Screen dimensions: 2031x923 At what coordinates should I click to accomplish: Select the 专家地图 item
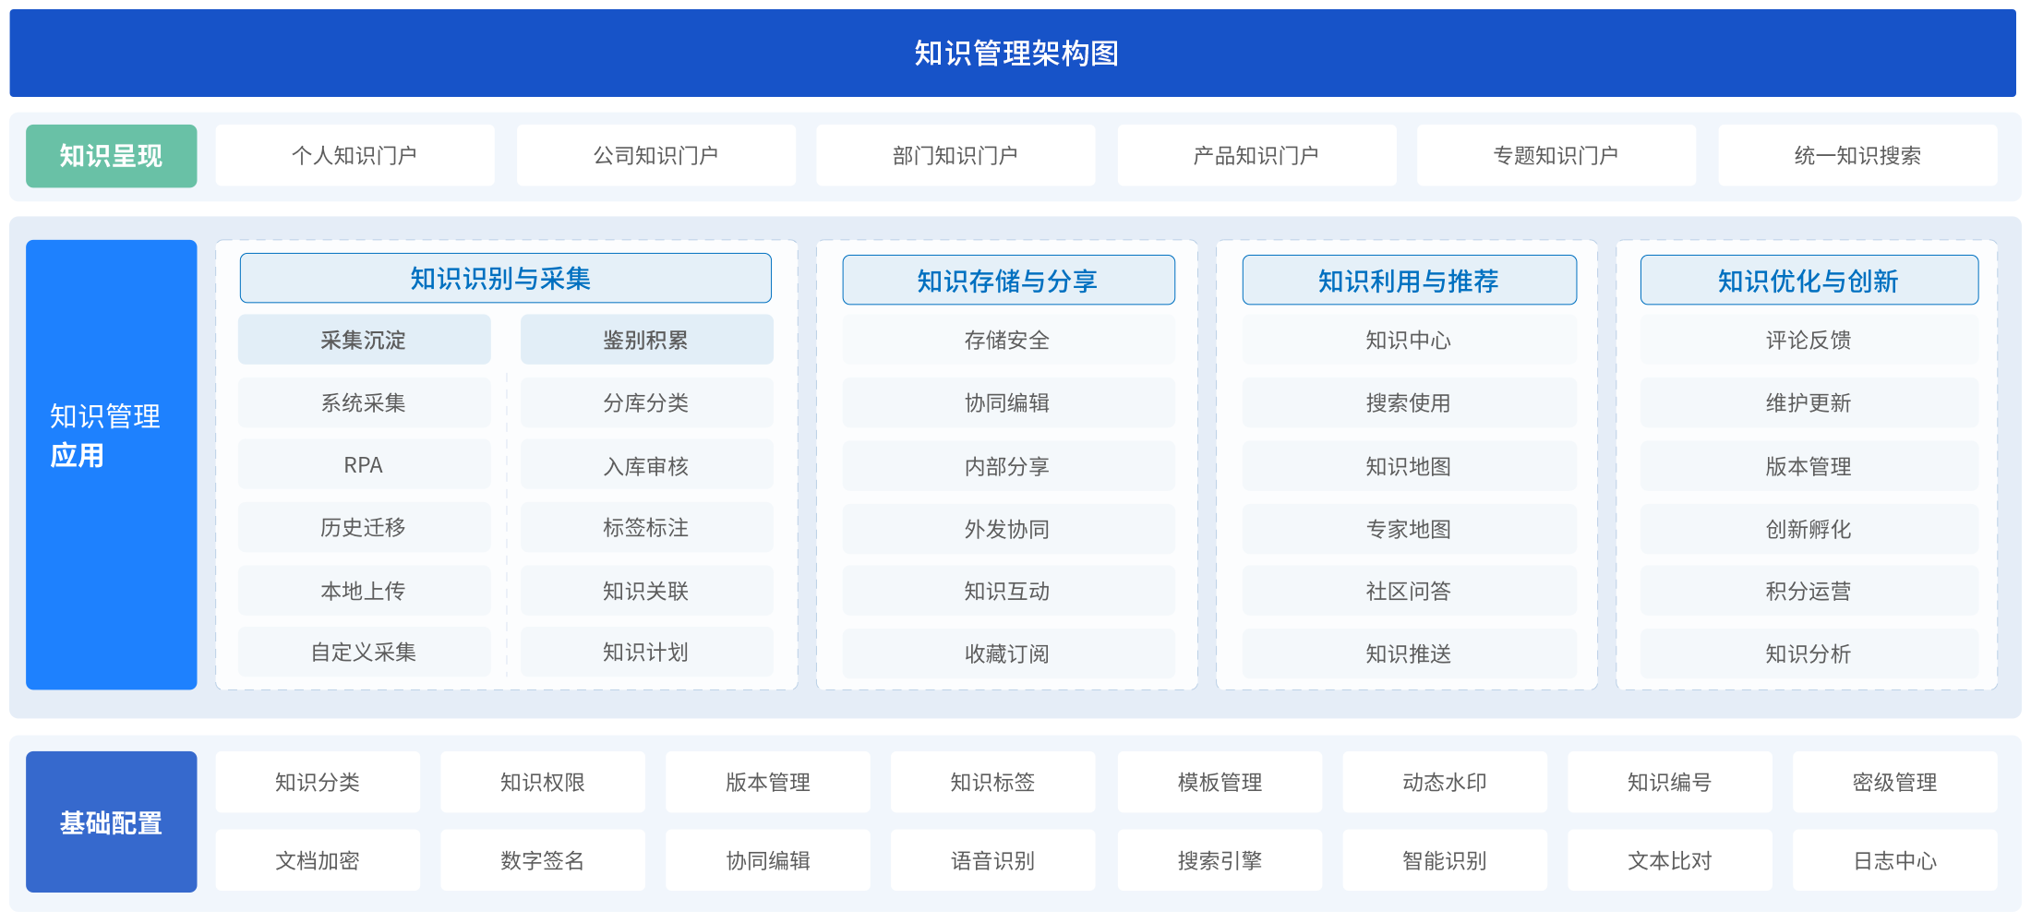click(1409, 529)
